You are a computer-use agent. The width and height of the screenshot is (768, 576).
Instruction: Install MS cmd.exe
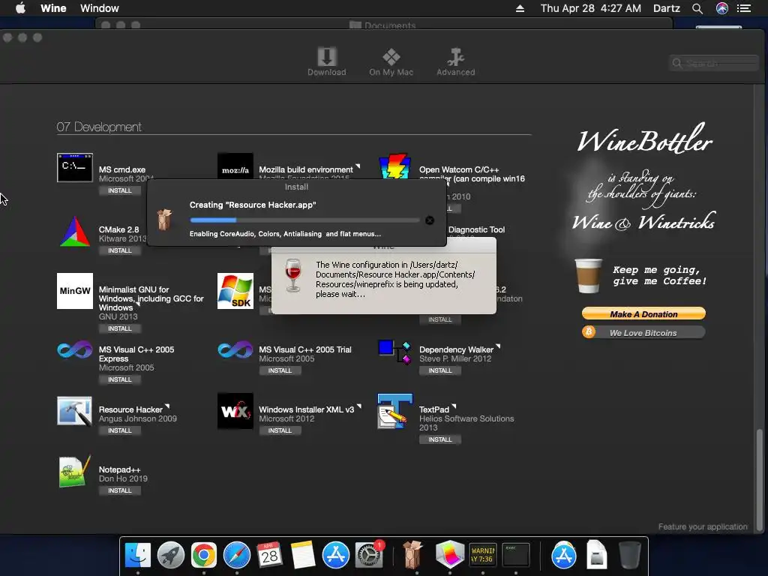pyautogui.click(x=119, y=190)
